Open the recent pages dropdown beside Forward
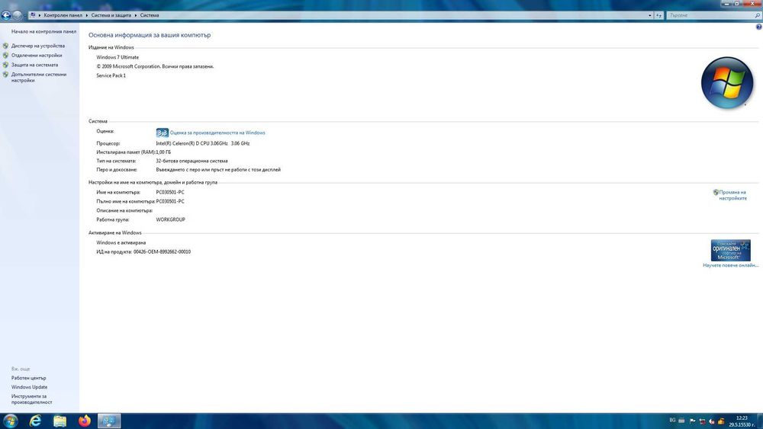 pos(24,15)
